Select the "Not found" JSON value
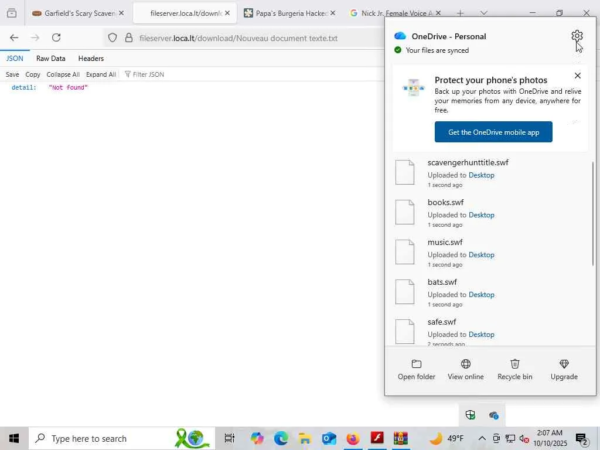The height and width of the screenshot is (450, 600). click(x=68, y=87)
